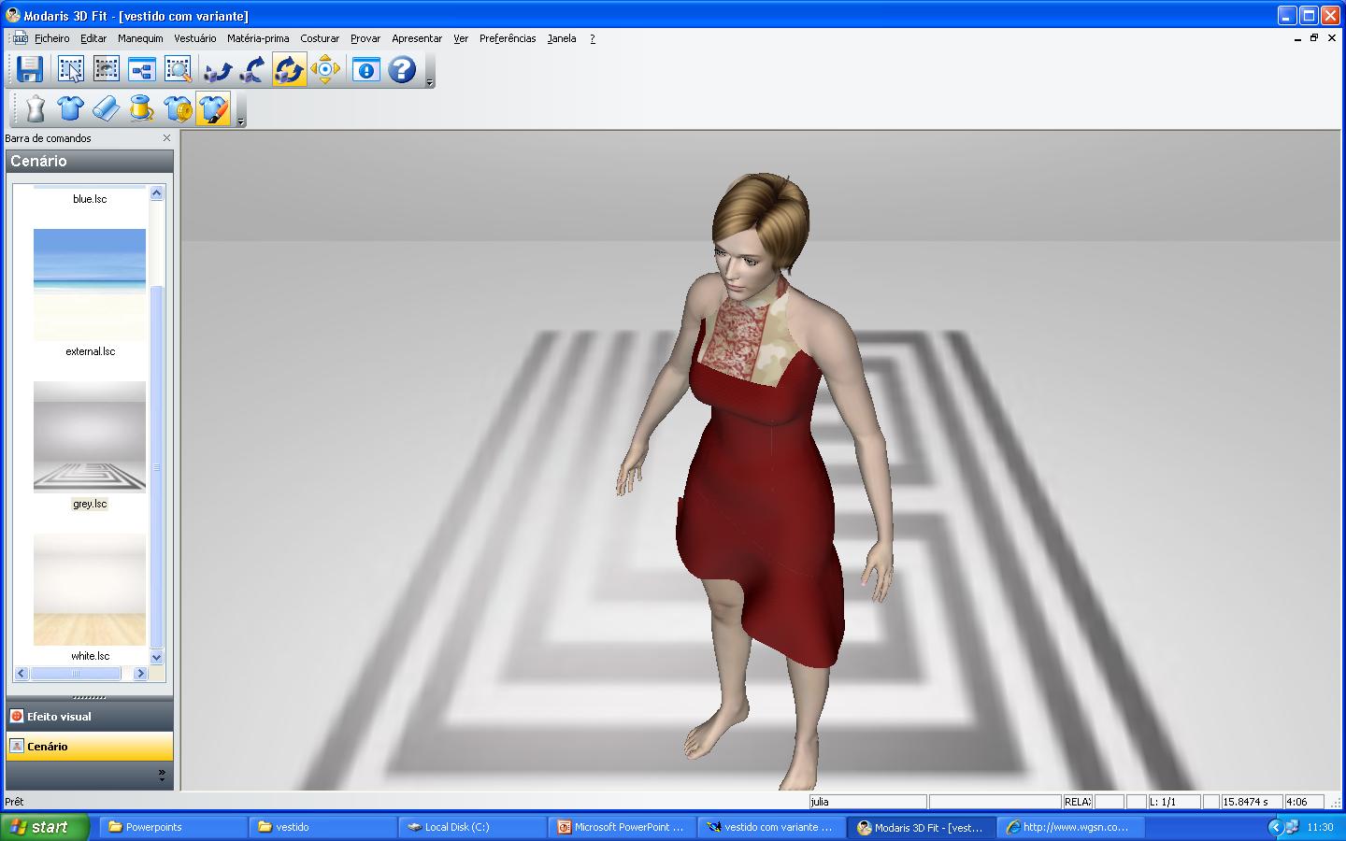Expand hidden system tray icons arrow
The height and width of the screenshot is (841, 1346).
pyautogui.click(x=1274, y=827)
